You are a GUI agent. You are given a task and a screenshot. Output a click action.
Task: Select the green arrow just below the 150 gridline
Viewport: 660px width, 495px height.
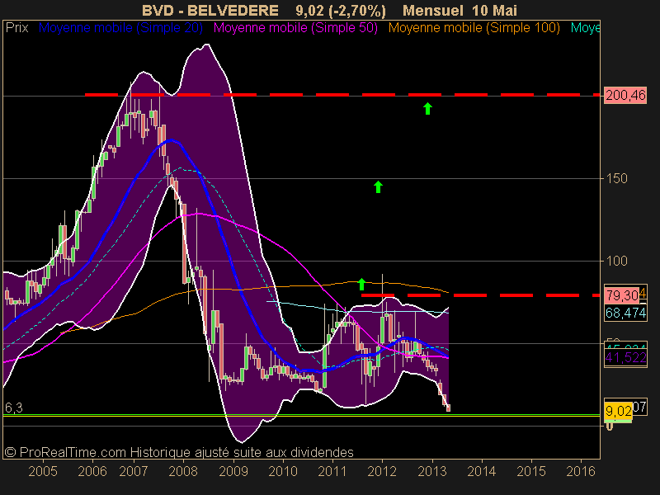378,187
